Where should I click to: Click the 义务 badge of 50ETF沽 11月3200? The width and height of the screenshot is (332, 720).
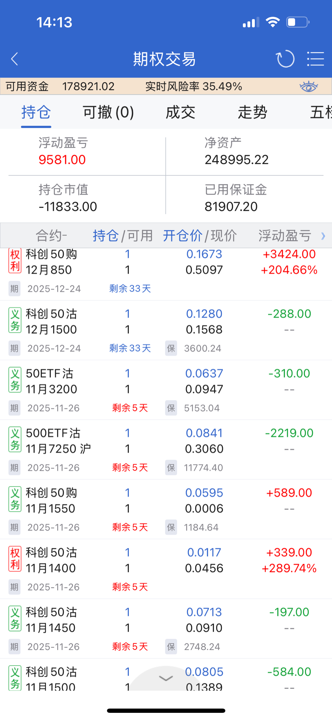15,380
